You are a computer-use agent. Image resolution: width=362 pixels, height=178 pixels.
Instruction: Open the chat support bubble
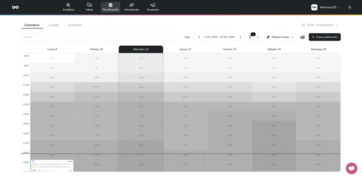click(351, 168)
